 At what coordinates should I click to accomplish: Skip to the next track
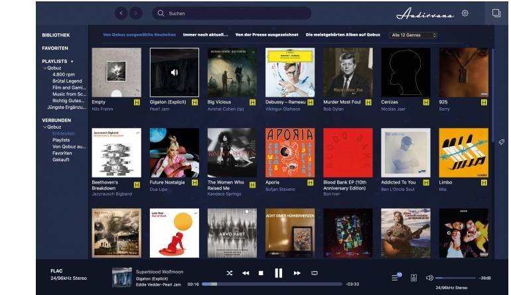[x=297, y=273]
